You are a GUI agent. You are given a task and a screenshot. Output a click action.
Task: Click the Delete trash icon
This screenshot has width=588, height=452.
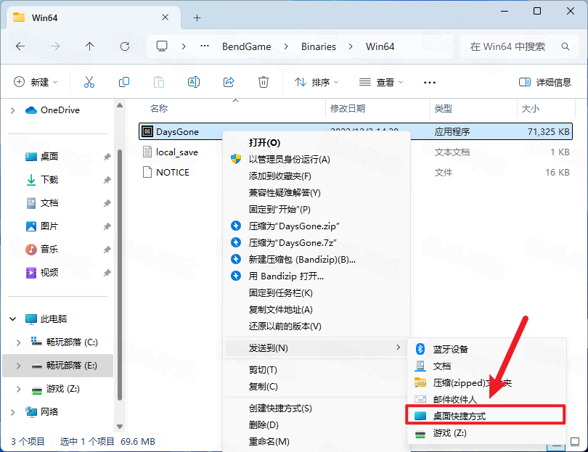point(264,82)
